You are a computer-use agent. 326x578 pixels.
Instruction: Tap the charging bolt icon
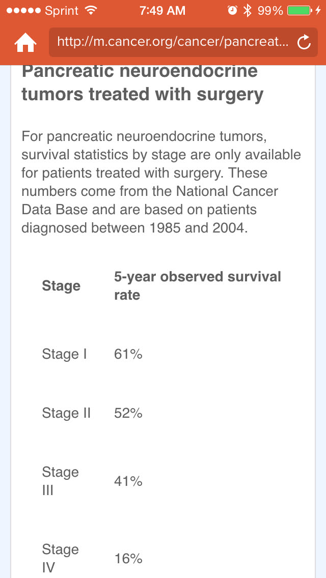[318, 11]
